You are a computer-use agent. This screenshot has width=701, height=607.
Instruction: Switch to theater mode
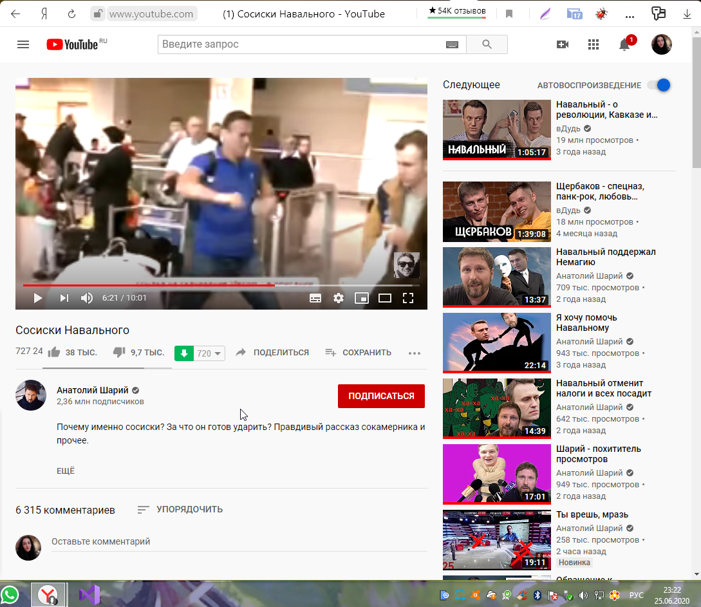click(385, 298)
